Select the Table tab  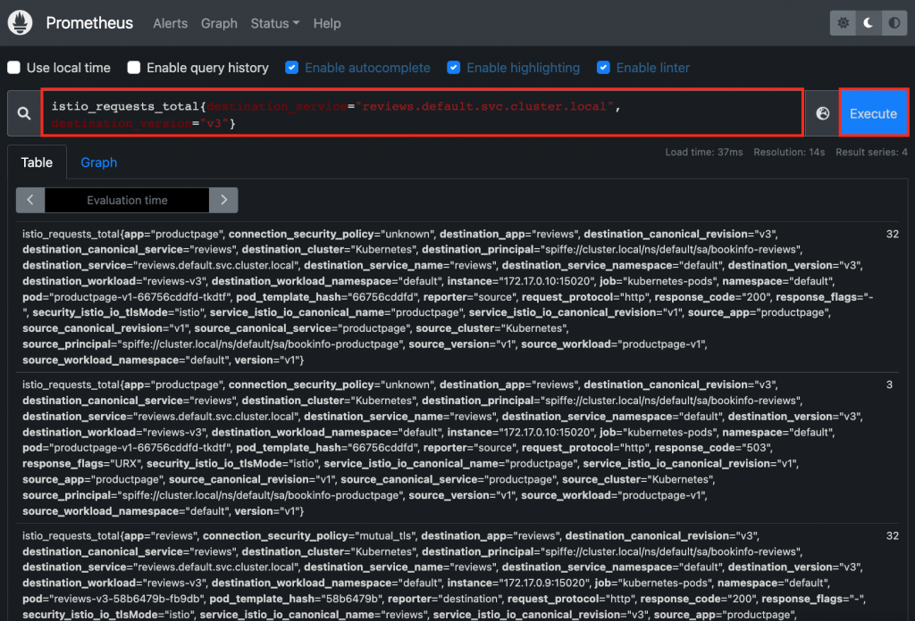37,162
